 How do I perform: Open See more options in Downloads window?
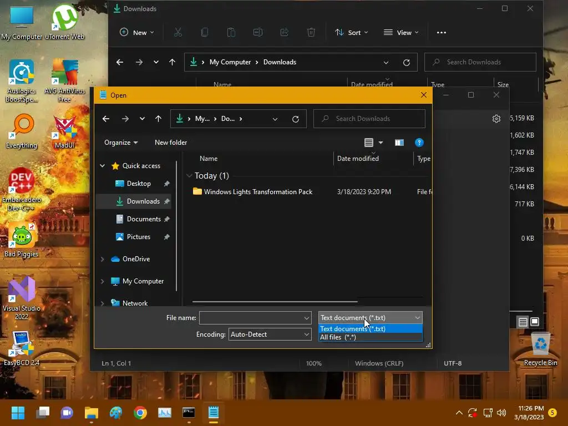tap(441, 33)
